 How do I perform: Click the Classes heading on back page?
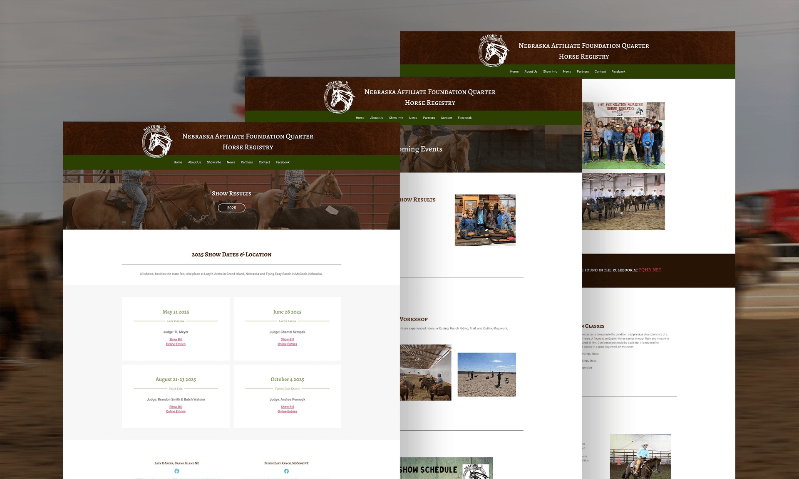click(x=593, y=326)
